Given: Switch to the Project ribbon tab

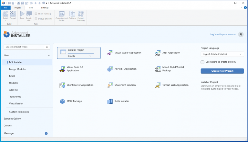Looking at the screenshot, I should 17,8.
